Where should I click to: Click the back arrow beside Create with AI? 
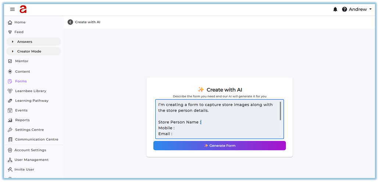click(70, 22)
